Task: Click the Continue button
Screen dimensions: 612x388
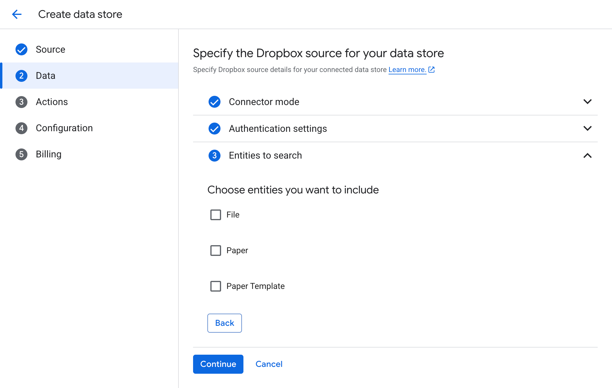Action: pos(218,364)
